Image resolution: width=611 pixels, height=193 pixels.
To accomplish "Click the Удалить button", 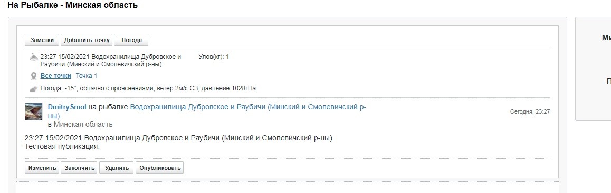I will coord(117,168).
